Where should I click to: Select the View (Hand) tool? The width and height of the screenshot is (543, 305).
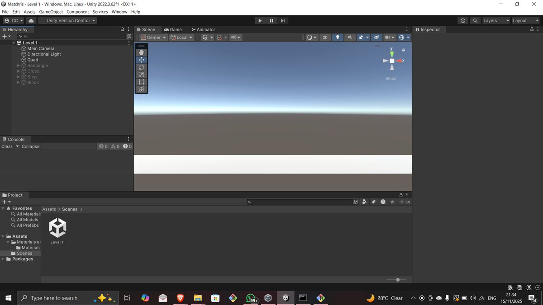[x=141, y=52]
